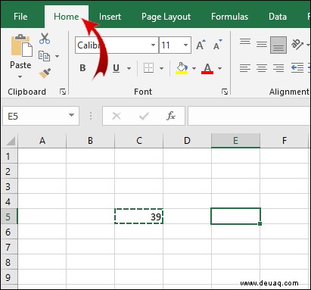
Task: Select row 9 header
Action: 9,277
